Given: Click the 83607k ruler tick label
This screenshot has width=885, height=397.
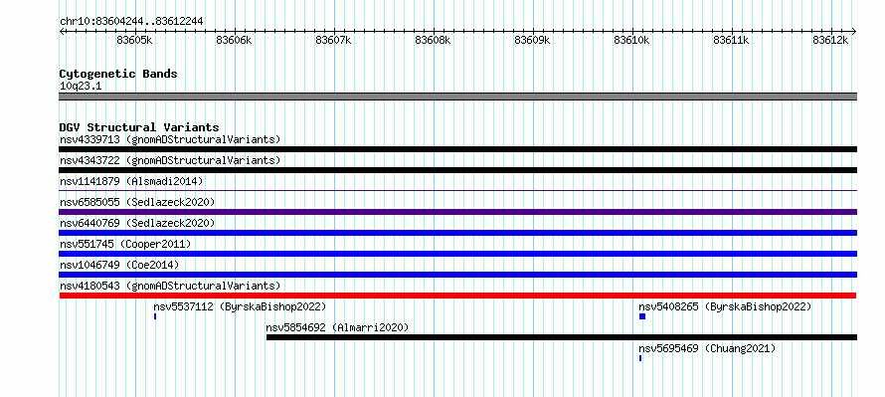Looking at the screenshot, I should (x=333, y=40).
